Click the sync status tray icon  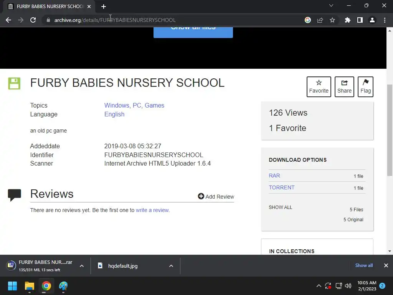coord(328,286)
